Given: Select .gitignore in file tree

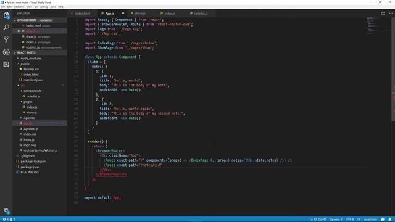Looking at the screenshot, I should 39,156.
